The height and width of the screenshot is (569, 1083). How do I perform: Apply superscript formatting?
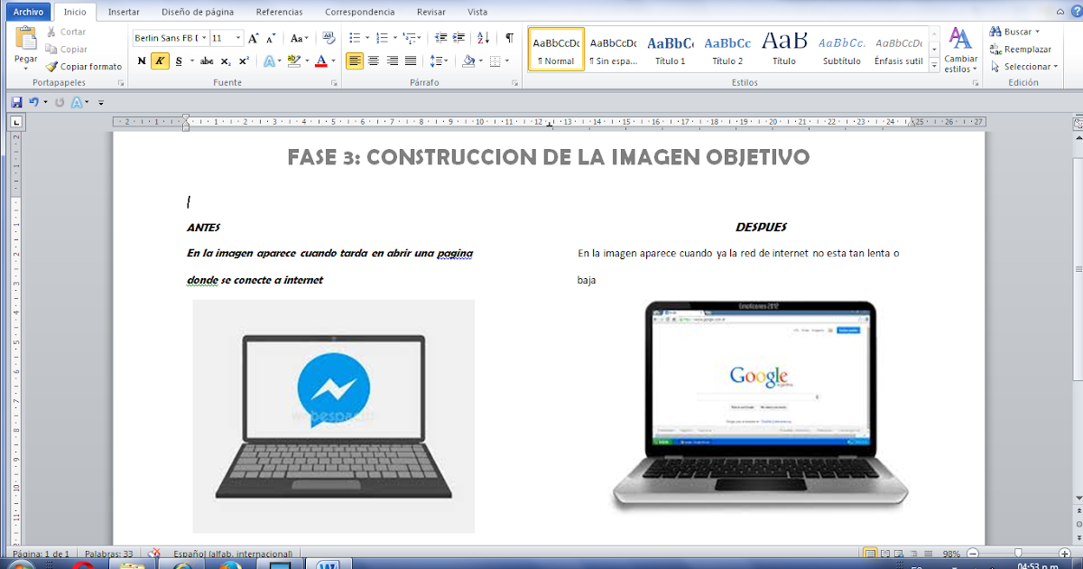pos(244,61)
